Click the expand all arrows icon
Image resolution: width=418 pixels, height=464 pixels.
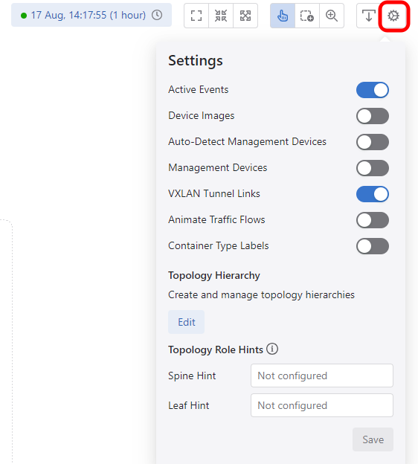pos(245,16)
